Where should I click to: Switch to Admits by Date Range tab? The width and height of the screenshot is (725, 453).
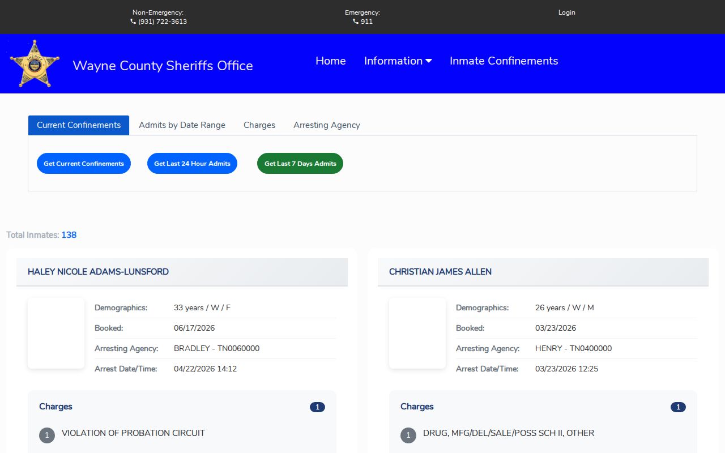point(182,125)
